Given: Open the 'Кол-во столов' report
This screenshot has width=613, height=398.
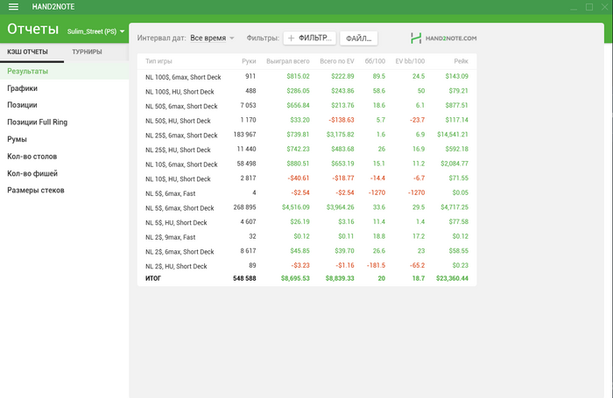Looking at the screenshot, I should point(65,157).
